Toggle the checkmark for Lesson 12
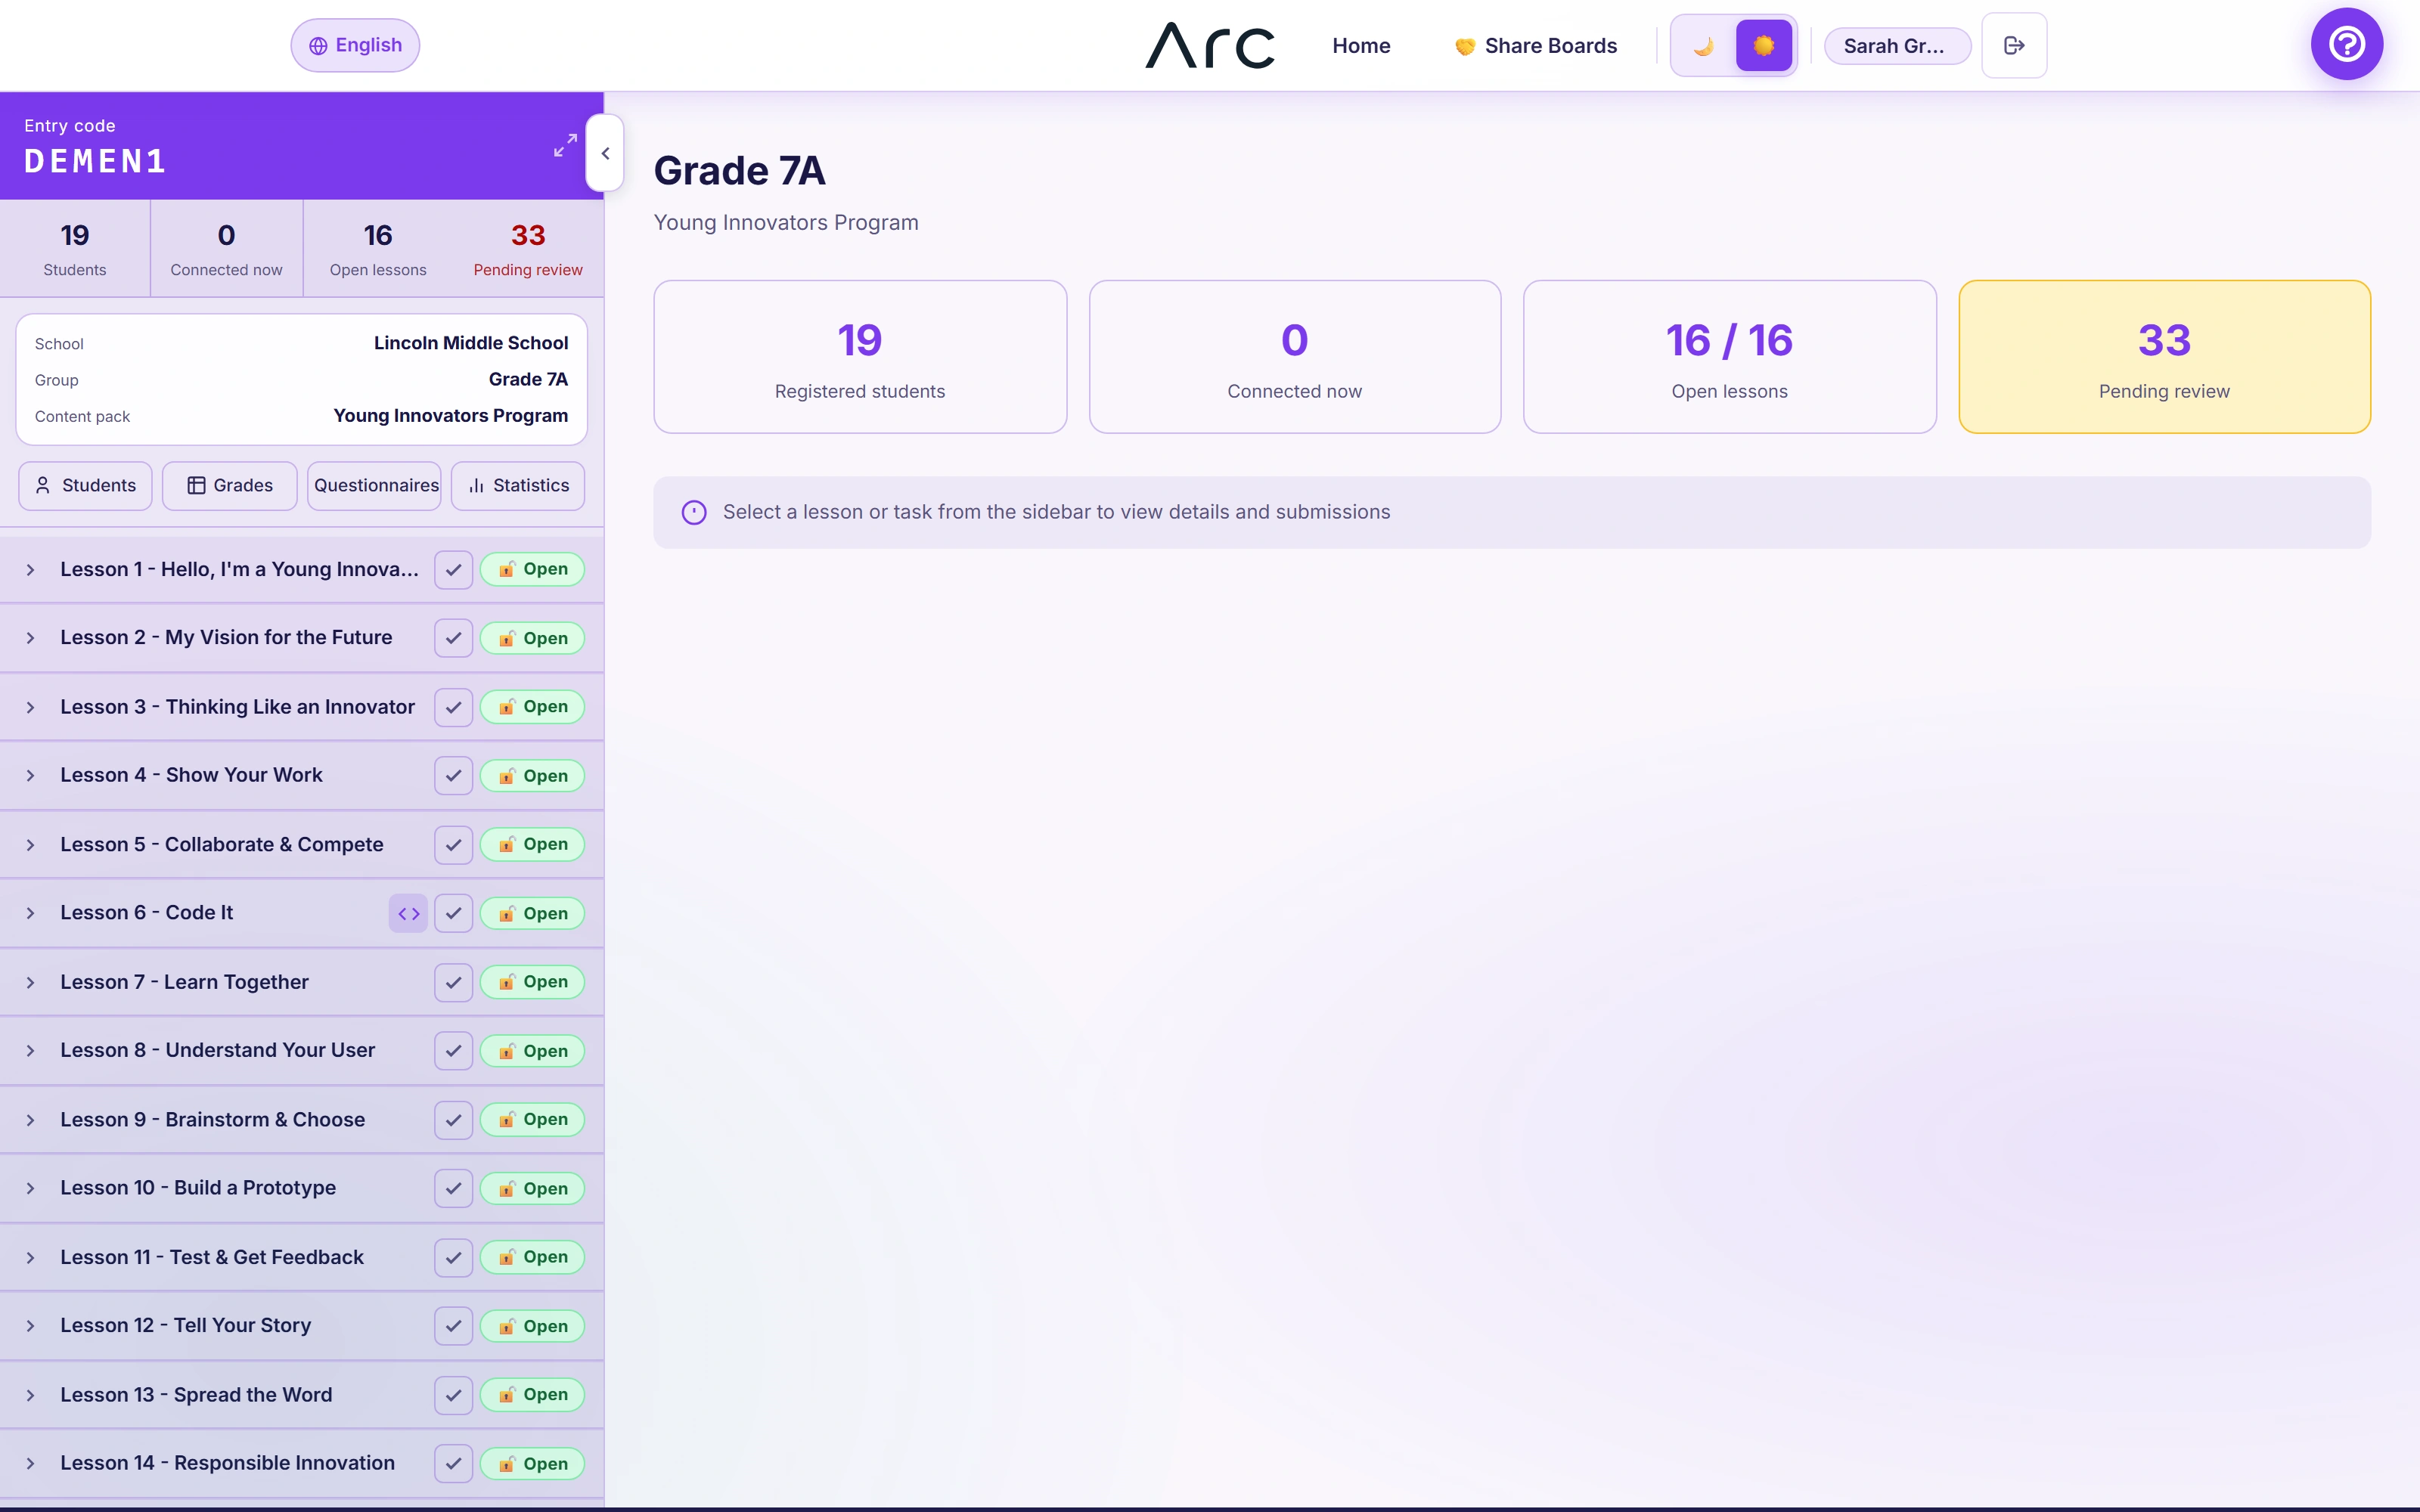The height and width of the screenshot is (1512, 2420). pos(453,1326)
